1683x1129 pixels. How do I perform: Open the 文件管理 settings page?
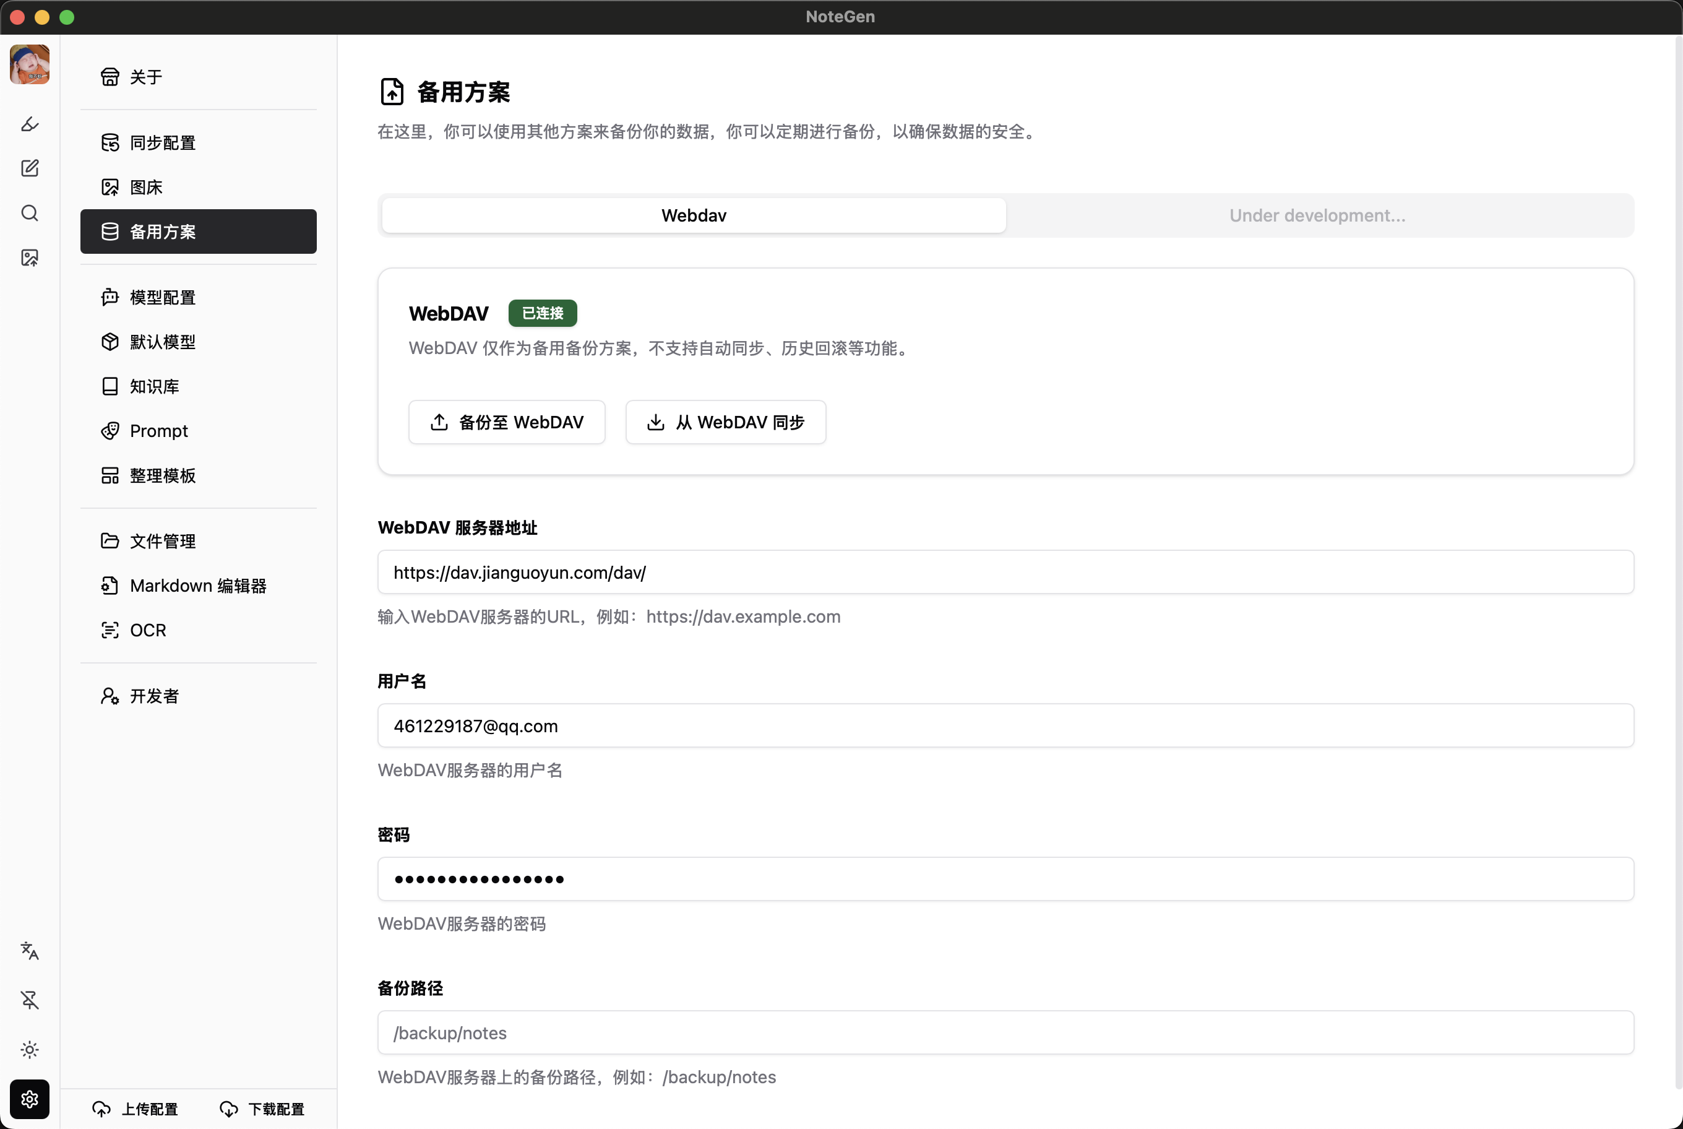click(x=198, y=542)
